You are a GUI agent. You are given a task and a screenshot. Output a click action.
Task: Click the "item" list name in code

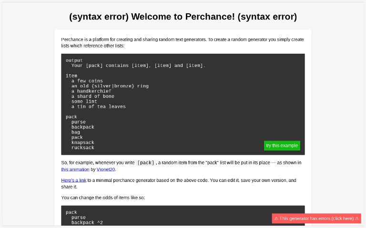[x=71, y=76]
